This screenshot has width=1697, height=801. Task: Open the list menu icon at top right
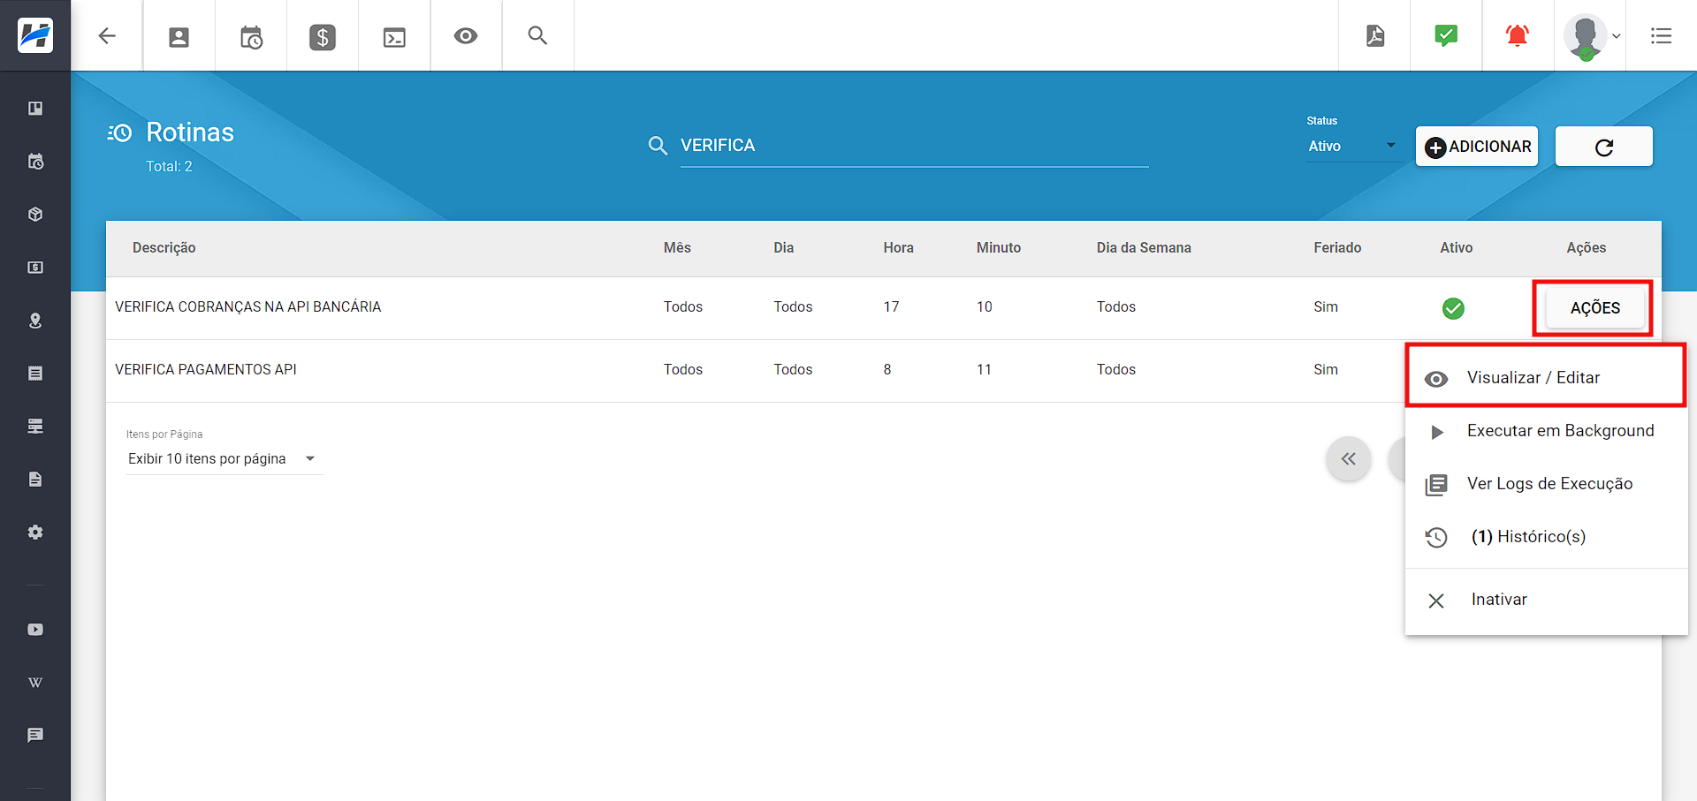1662,36
